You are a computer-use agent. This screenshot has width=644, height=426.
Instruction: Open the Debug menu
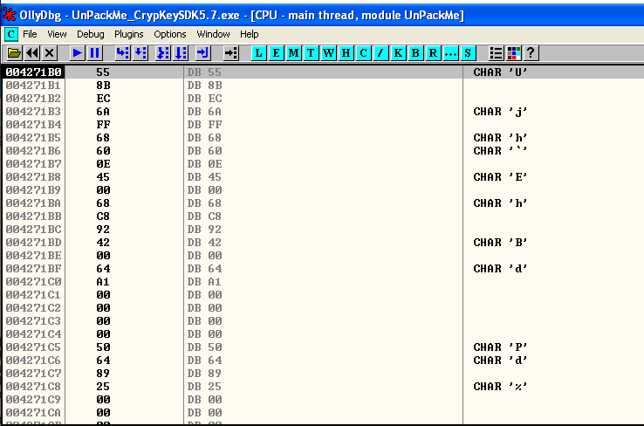91,34
